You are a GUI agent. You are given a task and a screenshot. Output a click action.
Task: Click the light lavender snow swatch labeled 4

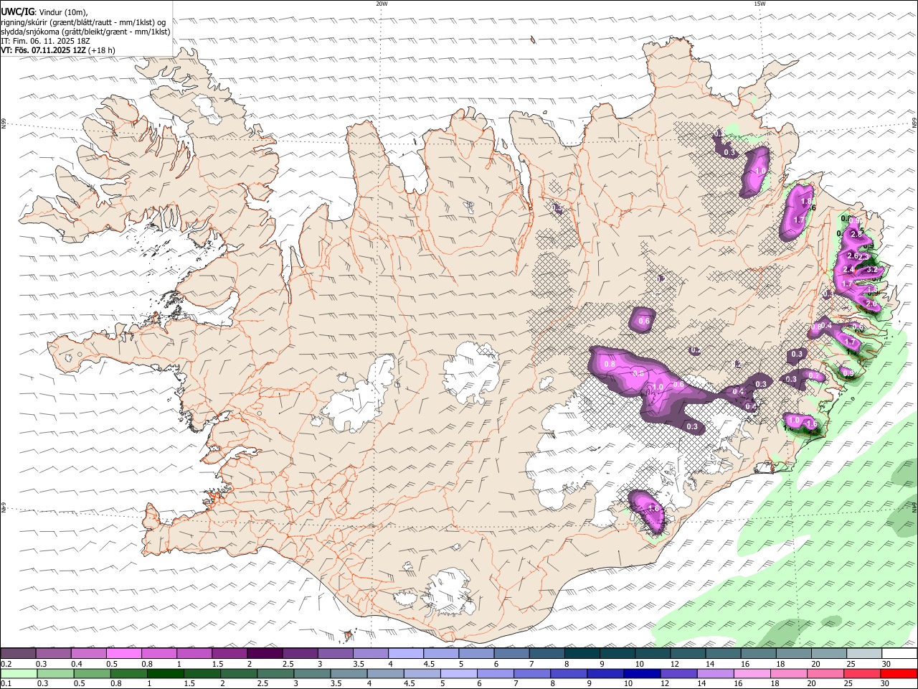click(x=404, y=653)
